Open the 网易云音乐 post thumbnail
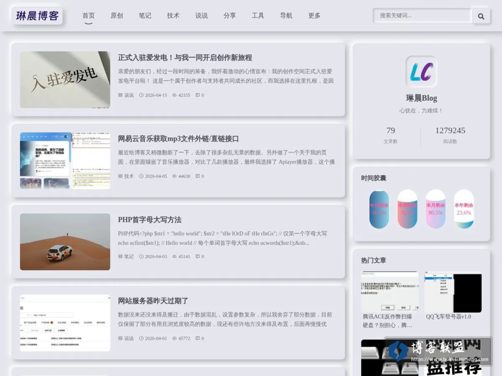The width and height of the screenshot is (502, 376). click(65, 161)
